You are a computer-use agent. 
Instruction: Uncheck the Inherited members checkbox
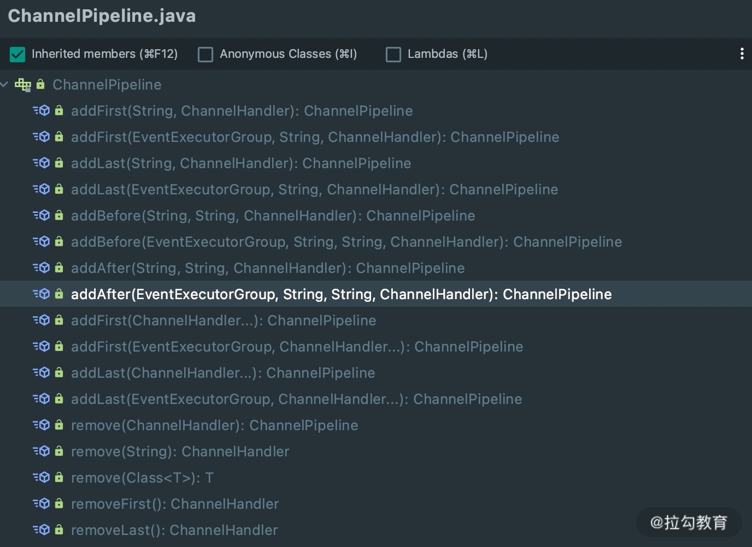point(17,54)
